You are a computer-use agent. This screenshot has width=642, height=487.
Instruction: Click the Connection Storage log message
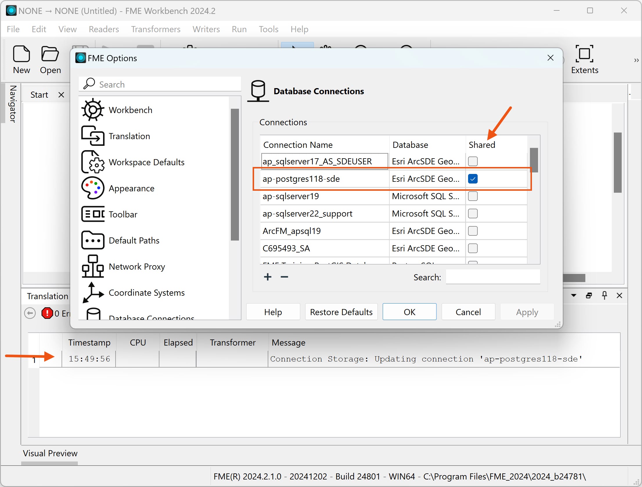(x=426, y=359)
